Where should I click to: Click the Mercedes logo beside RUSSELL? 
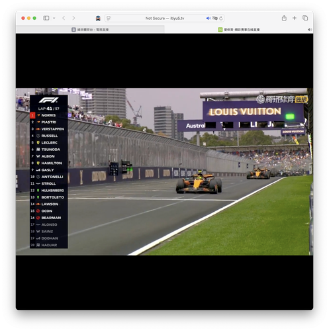(x=38, y=136)
